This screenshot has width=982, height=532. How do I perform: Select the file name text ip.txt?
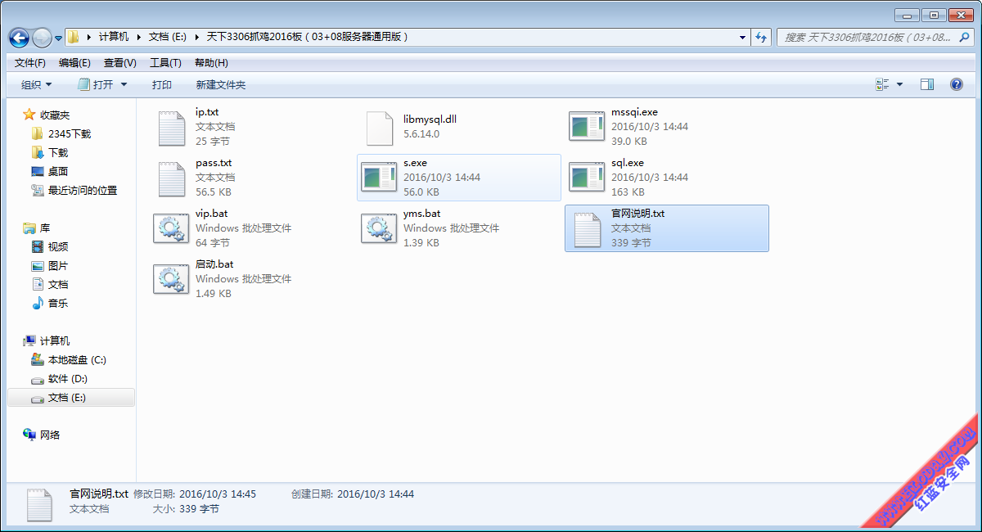click(207, 112)
